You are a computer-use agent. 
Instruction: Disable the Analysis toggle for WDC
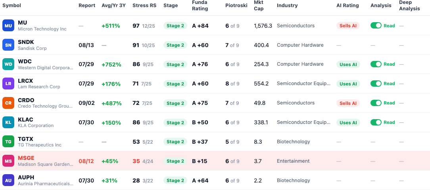point(376,64)
